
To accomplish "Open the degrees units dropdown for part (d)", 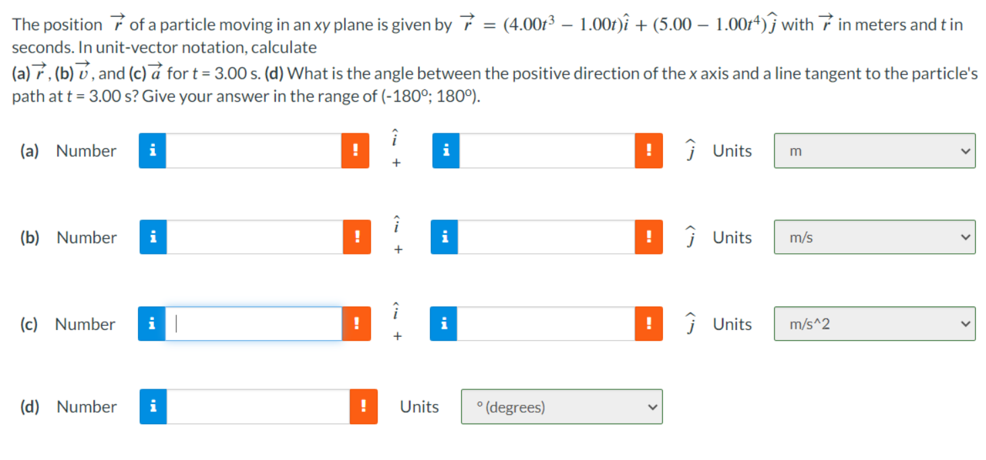I will pyautogui.click(x=561, y=406).
